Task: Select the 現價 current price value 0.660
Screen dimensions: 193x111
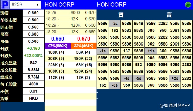Action: tap(33, 13)
